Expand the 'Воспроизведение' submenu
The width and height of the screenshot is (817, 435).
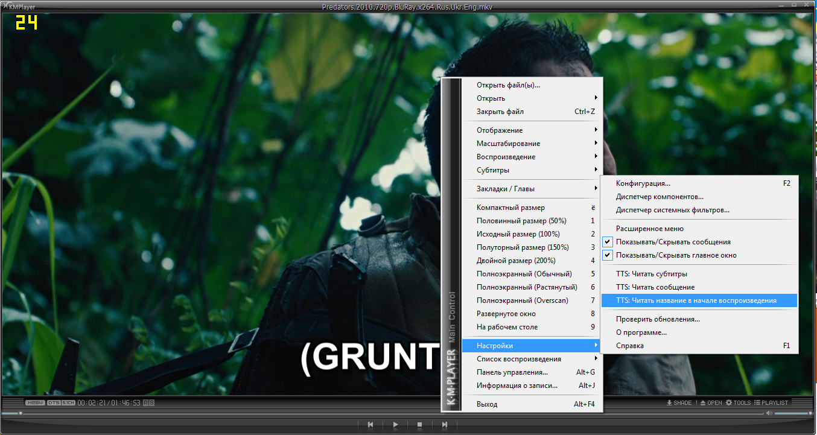[x=532, y=157]
